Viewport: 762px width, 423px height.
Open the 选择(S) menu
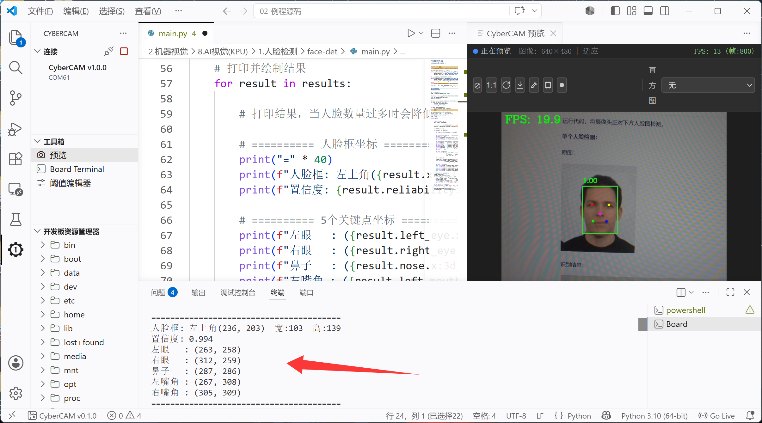[x=112, y=11]
